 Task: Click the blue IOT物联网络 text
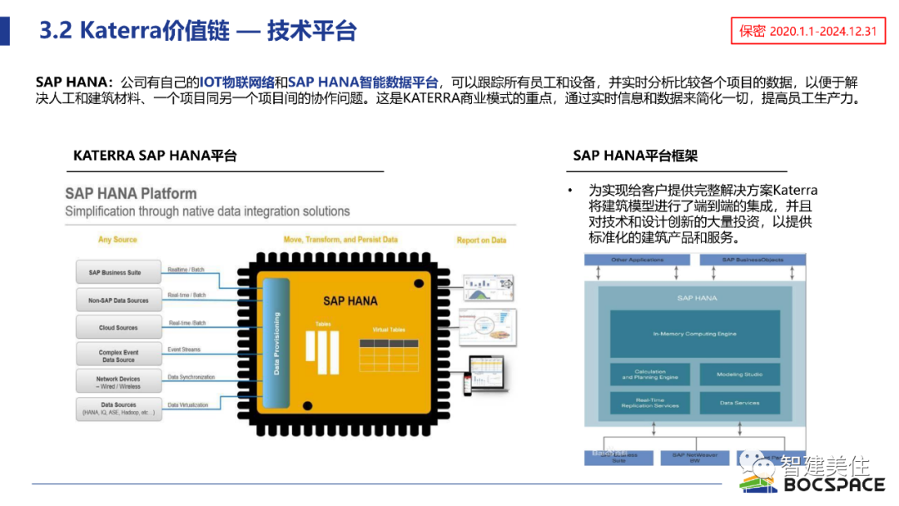(x=236, y=82)
